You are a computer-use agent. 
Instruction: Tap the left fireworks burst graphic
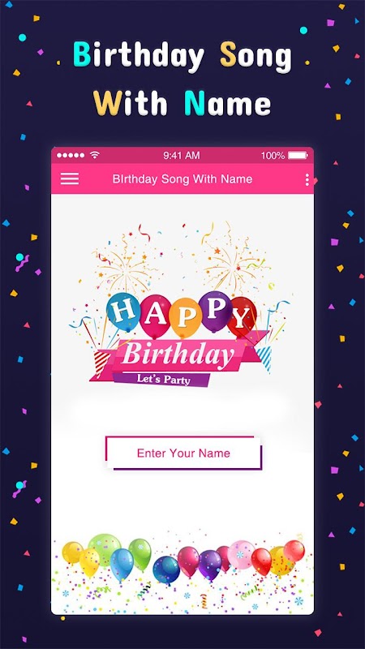(x=124, y=265)
